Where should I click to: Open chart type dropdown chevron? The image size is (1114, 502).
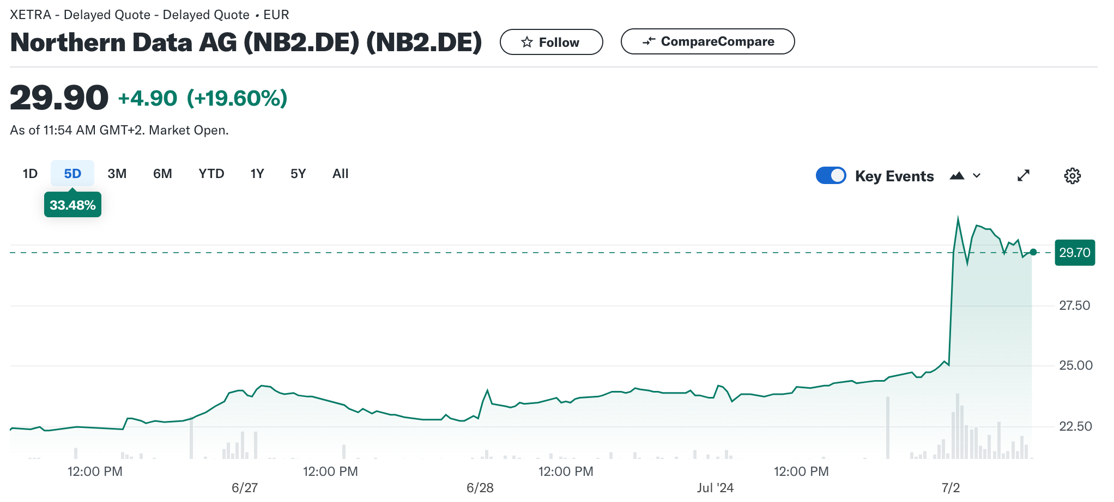pyautogui.click(x=977, y=176)
